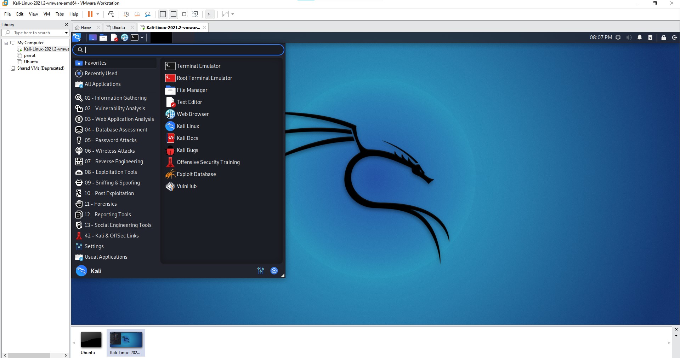680x358 pixels.
Task: Click the VMware pause (suspend) button
Action: [x=90, y=14]
